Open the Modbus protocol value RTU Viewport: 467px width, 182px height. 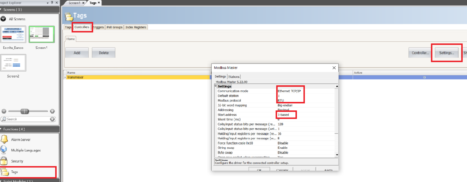[281, 100]
